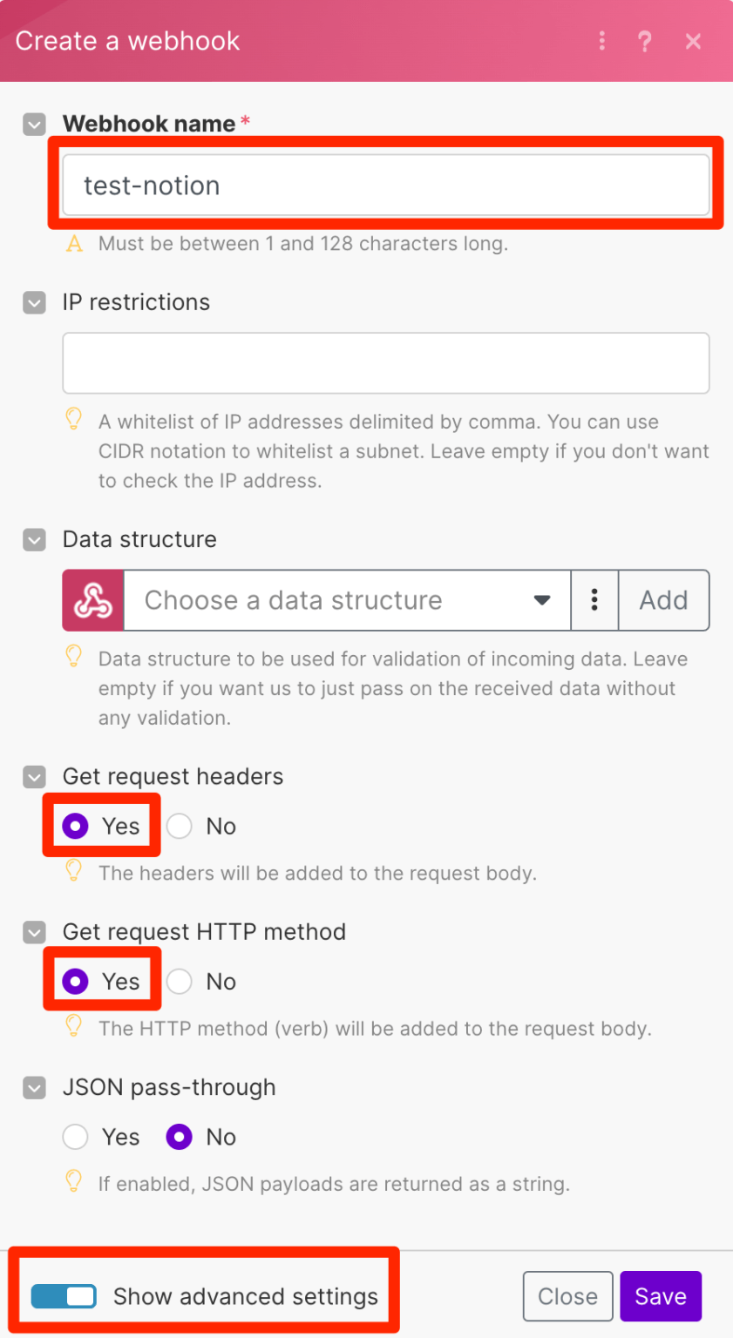Open the kebab menu next to data structure selector
The height and width of the screenshot is (1338, 733).
594,600
